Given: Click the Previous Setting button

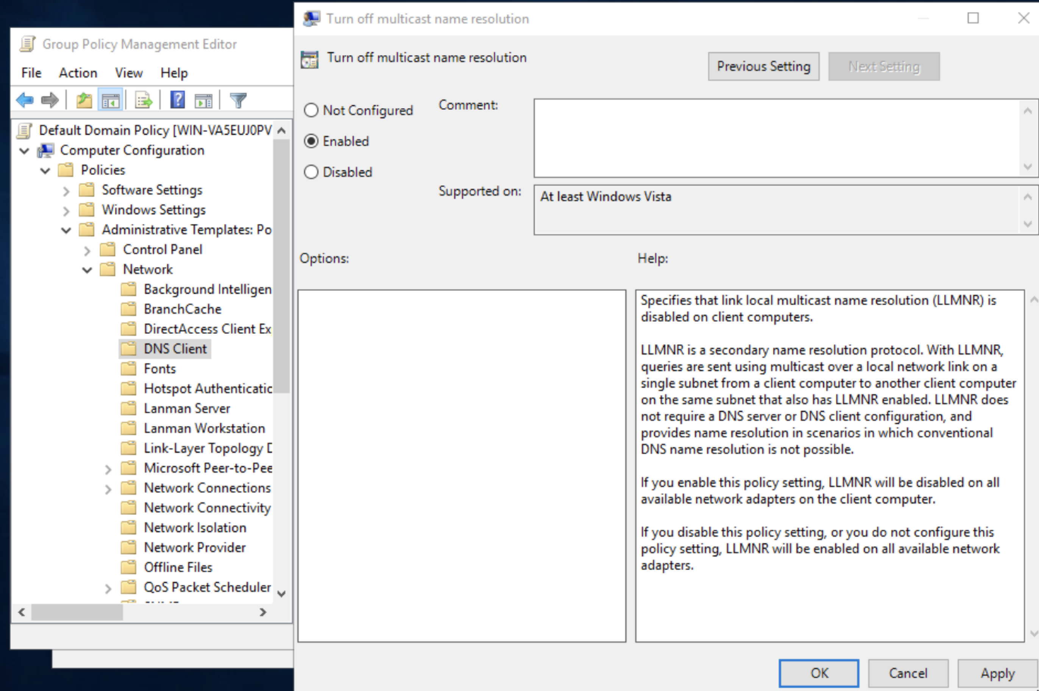Looking at the screenshot, I should pos(763,66).
